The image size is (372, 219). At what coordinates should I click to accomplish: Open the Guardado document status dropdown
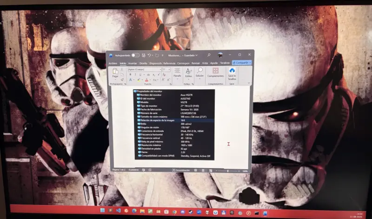(191, 55)
